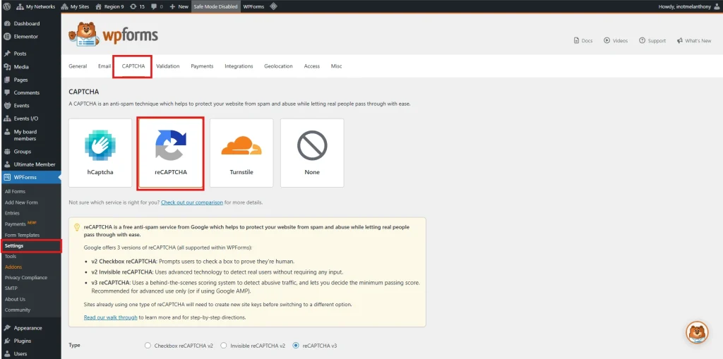Open Addons submenu item
The image size is (723, 359).
point(13,267)
